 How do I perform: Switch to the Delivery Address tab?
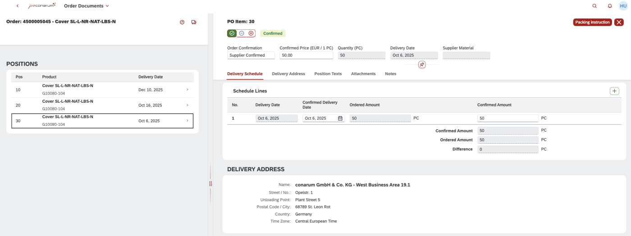click(x=288, y=74)
